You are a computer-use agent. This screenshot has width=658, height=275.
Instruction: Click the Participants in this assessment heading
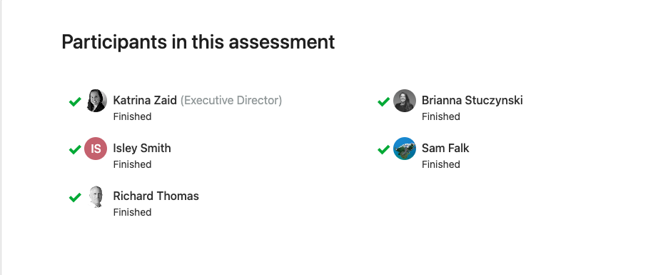tap(198, 42)
